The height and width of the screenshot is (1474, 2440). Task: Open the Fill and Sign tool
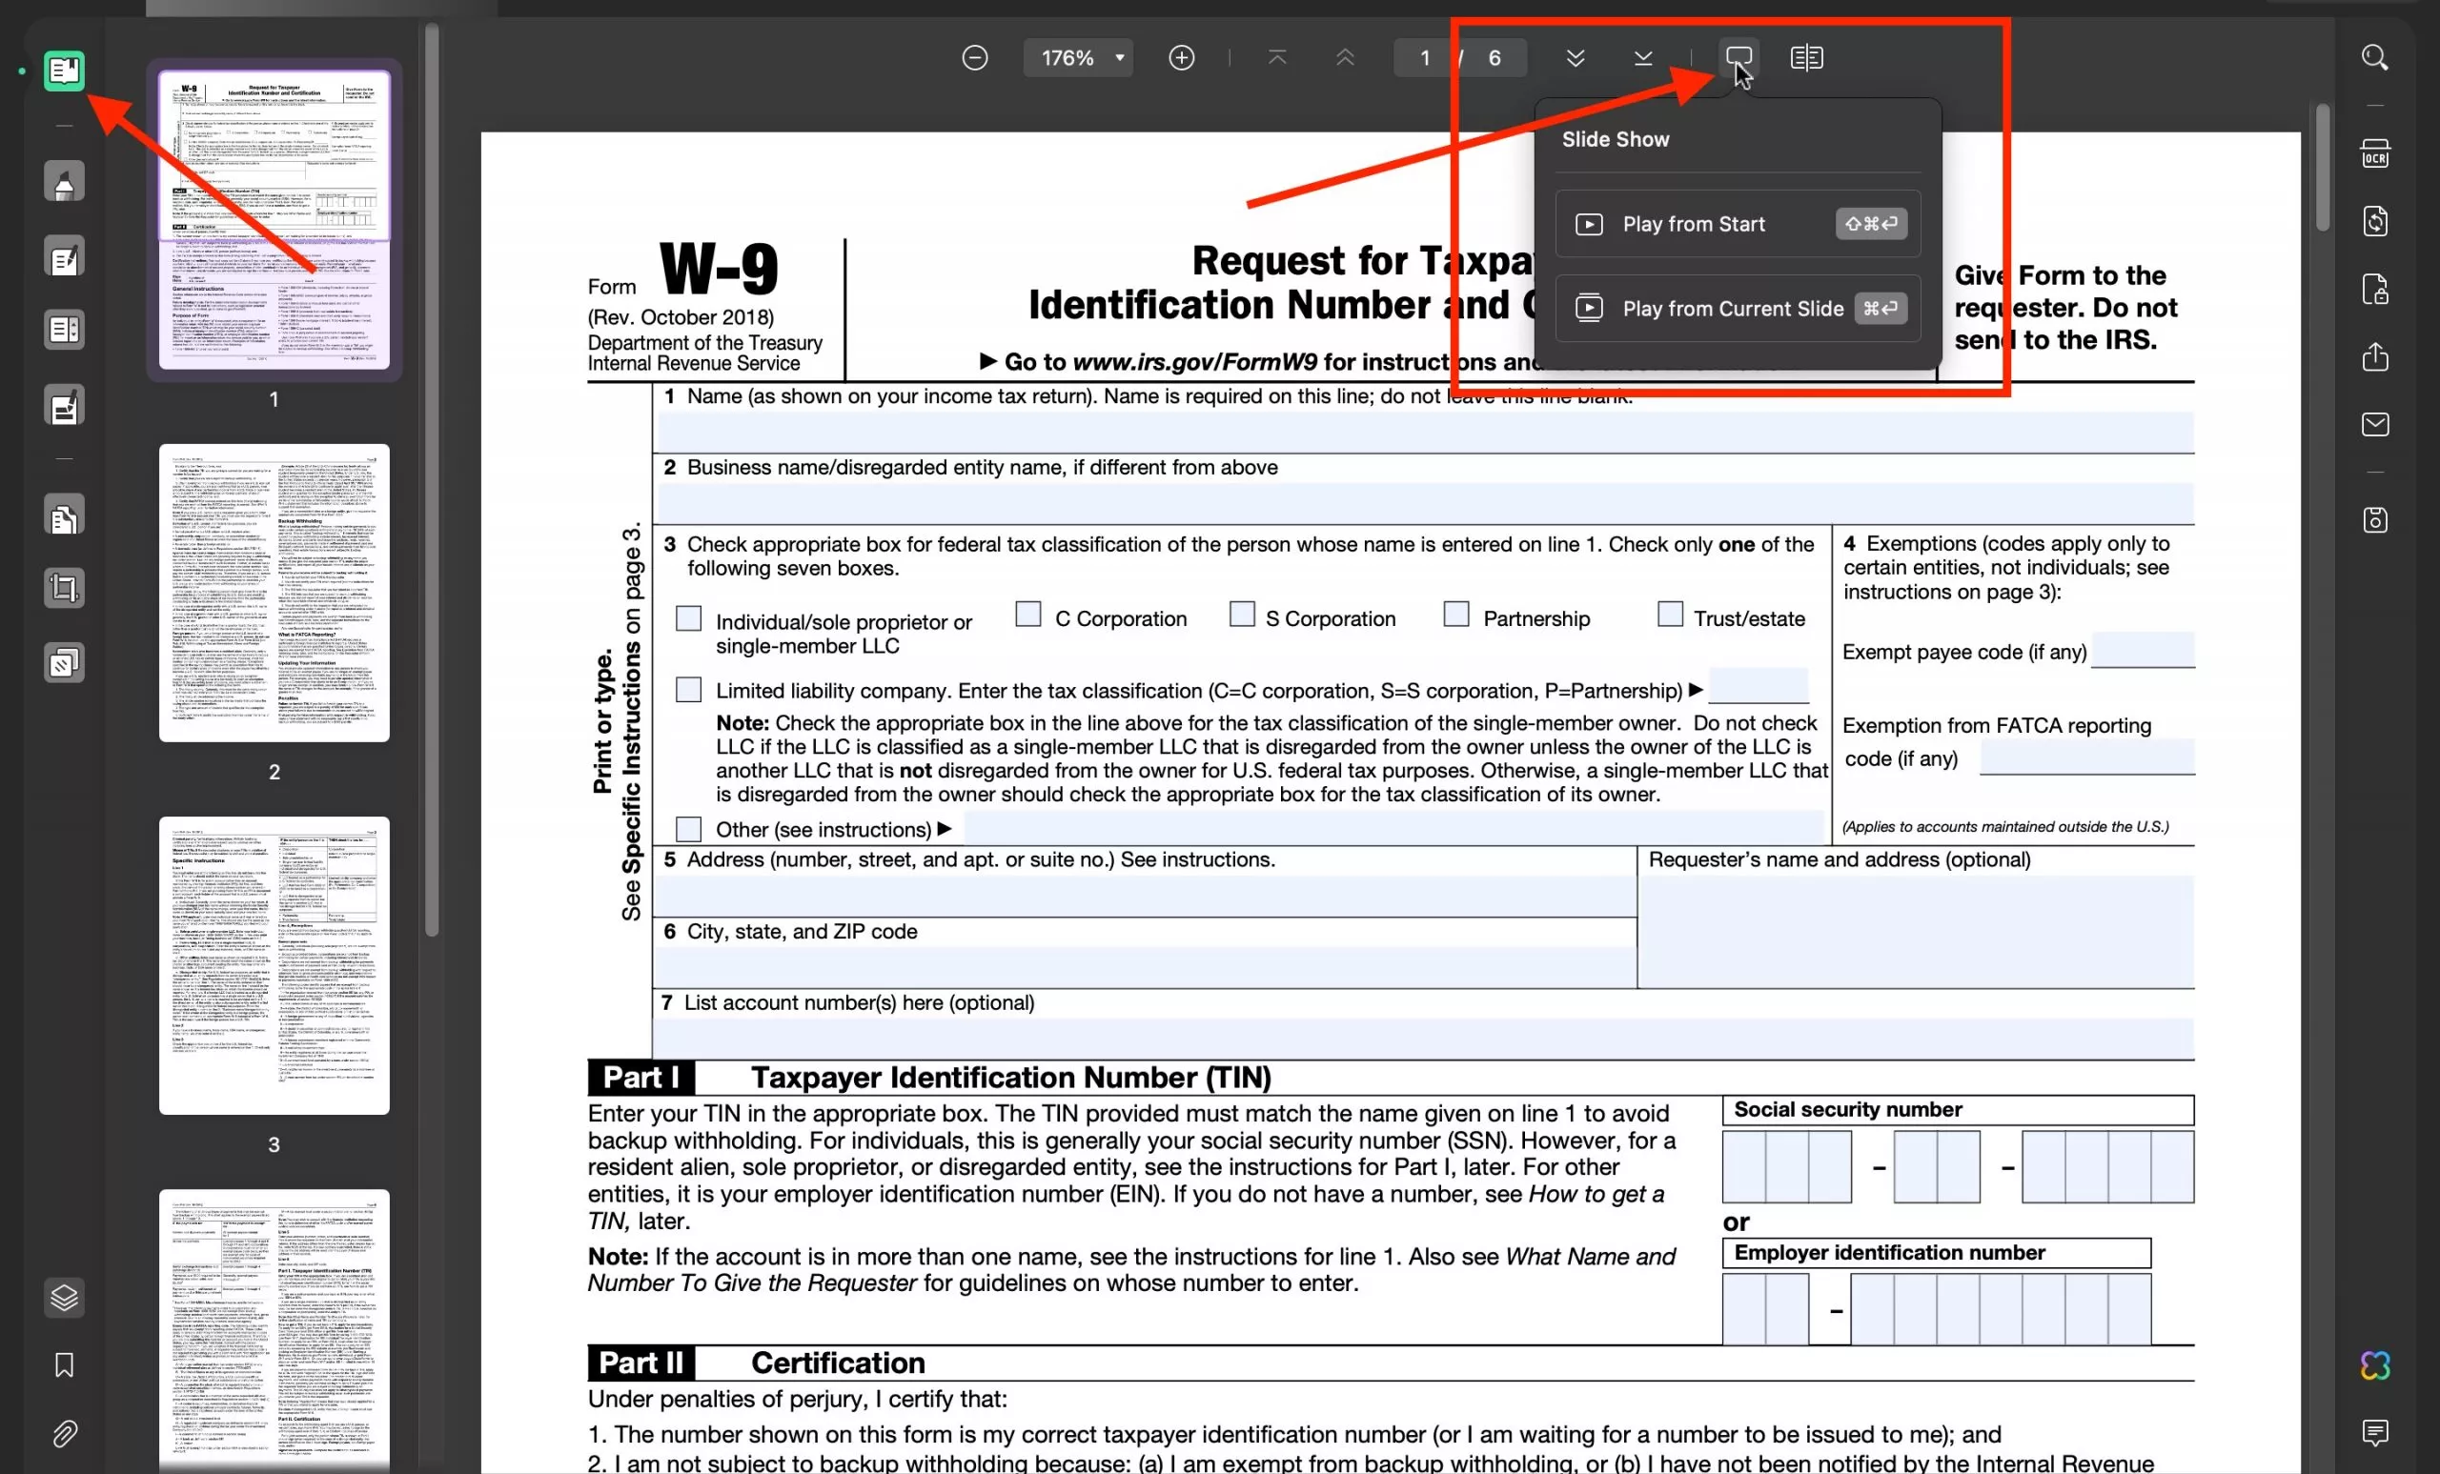click(65, 406)
